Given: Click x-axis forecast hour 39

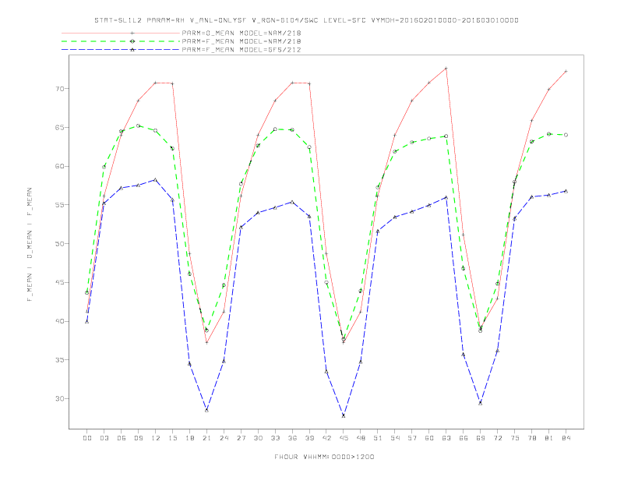Looking at the screenshot, I should [x=309, y=438].
